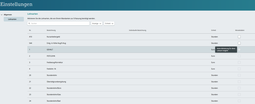Select the GEHALT row
Viewport: 255px width, 104px height.
[50, 50]
